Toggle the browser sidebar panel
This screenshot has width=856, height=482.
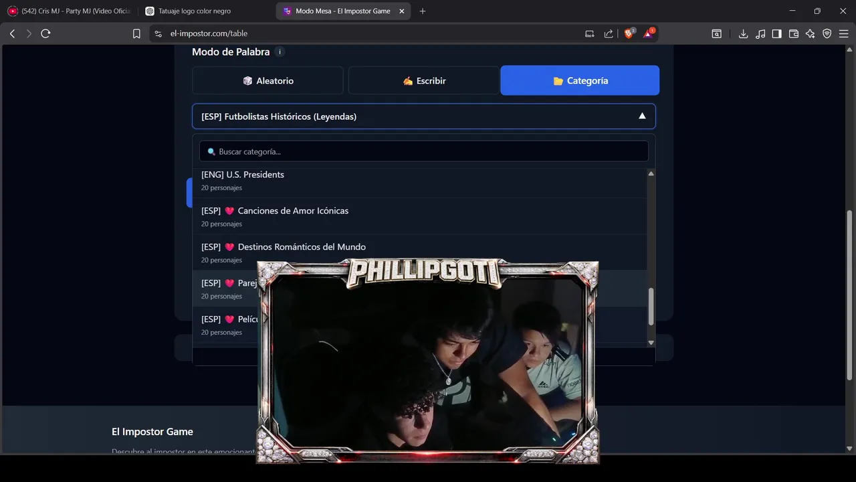tap(776, 33)
